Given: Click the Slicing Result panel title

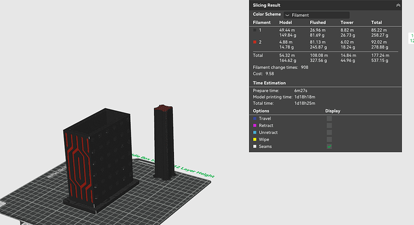Looking at the screenshot, I should [266, 5].
